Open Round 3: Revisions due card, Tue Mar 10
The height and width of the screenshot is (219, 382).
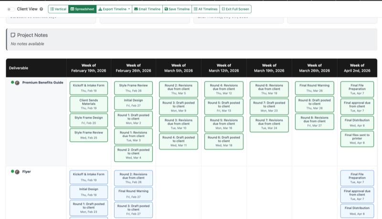coord(179,124)
